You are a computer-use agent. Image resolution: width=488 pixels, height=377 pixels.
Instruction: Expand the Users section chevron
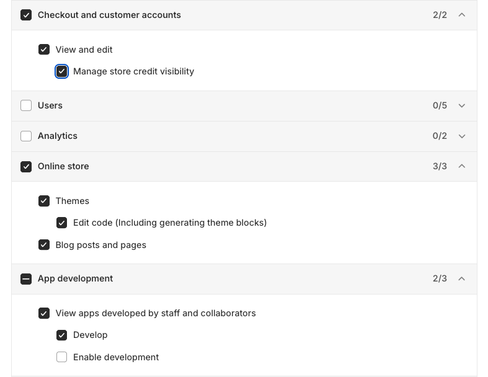coord(461,105)
